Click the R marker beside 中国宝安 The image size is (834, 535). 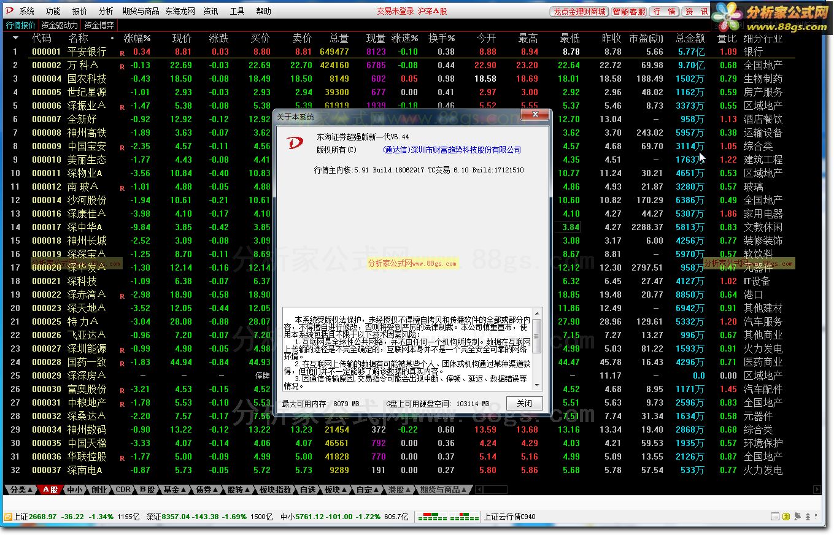point(122,147)
